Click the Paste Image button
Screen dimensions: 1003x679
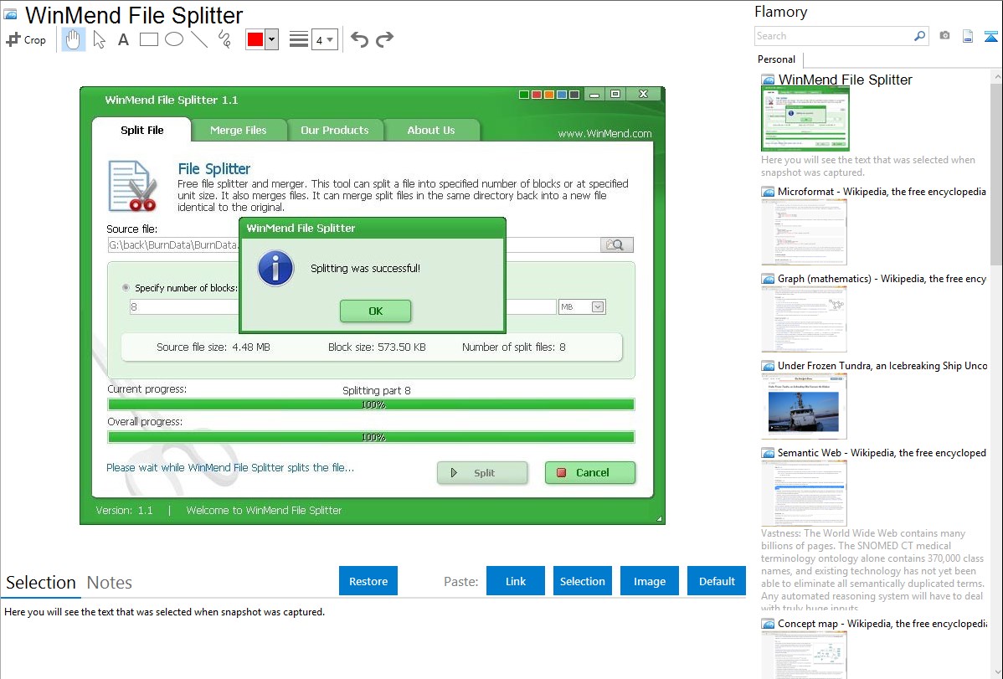tap(649, 581)
